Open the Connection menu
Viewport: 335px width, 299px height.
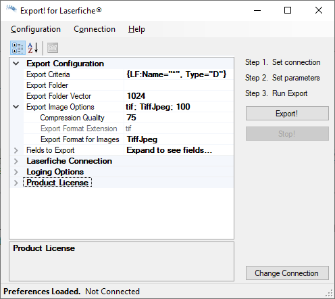(95, 29)
